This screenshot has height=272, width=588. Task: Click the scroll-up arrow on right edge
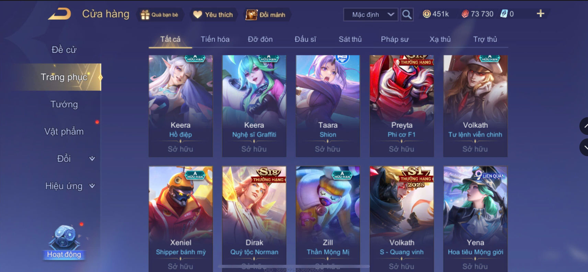(x=584, y=126)
